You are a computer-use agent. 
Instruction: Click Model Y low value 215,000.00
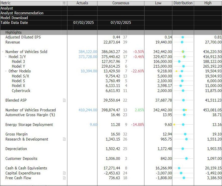(163, 66)
